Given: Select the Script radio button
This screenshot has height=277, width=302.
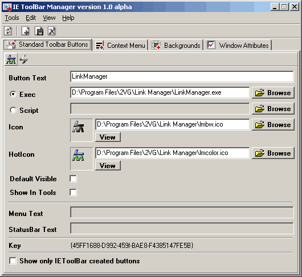Looking at the screenshot, I should point(13,110).
